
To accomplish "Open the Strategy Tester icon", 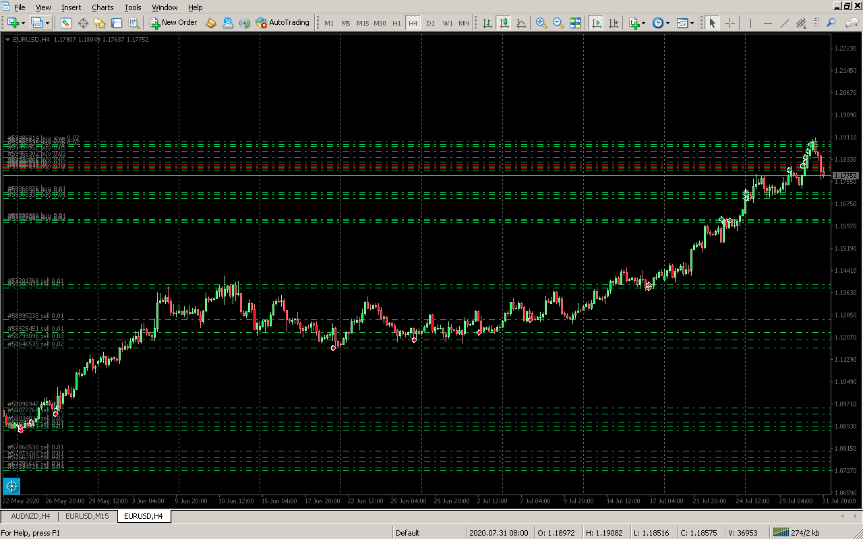I will 133,23.
